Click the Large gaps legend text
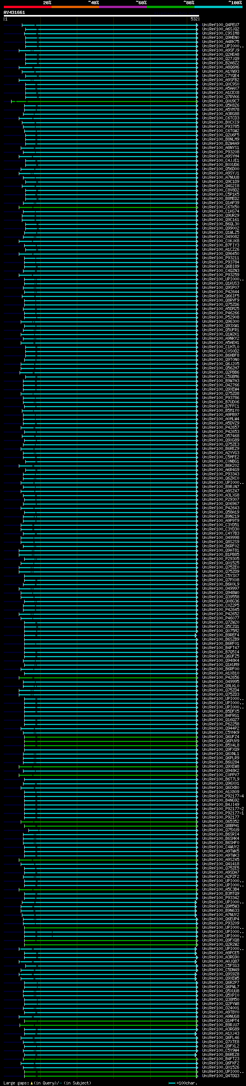This screenshot has height=1086, width=246. click(x=47, y=1083)
